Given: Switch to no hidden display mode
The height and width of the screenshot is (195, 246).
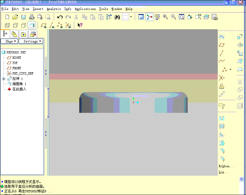Looking at the screenshot, I should [24, 25].
